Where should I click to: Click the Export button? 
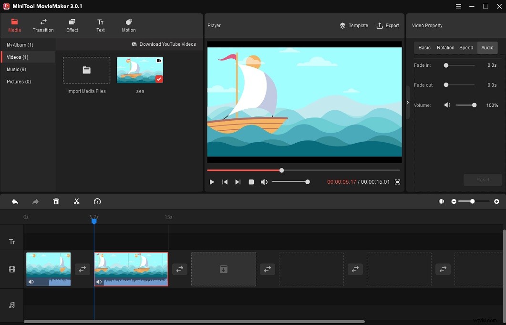pyautogui.click(x=388, y=25)
